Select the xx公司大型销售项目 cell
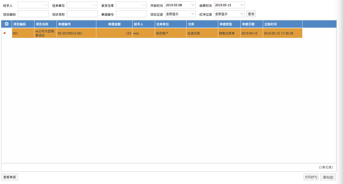Screen dimensions: 344x184 45,33
